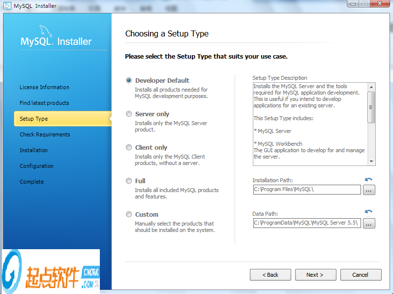The height and width of the screenshot is (294, 393).
Task: Close the MySQL Installer window
Action: tap(380, 3)
